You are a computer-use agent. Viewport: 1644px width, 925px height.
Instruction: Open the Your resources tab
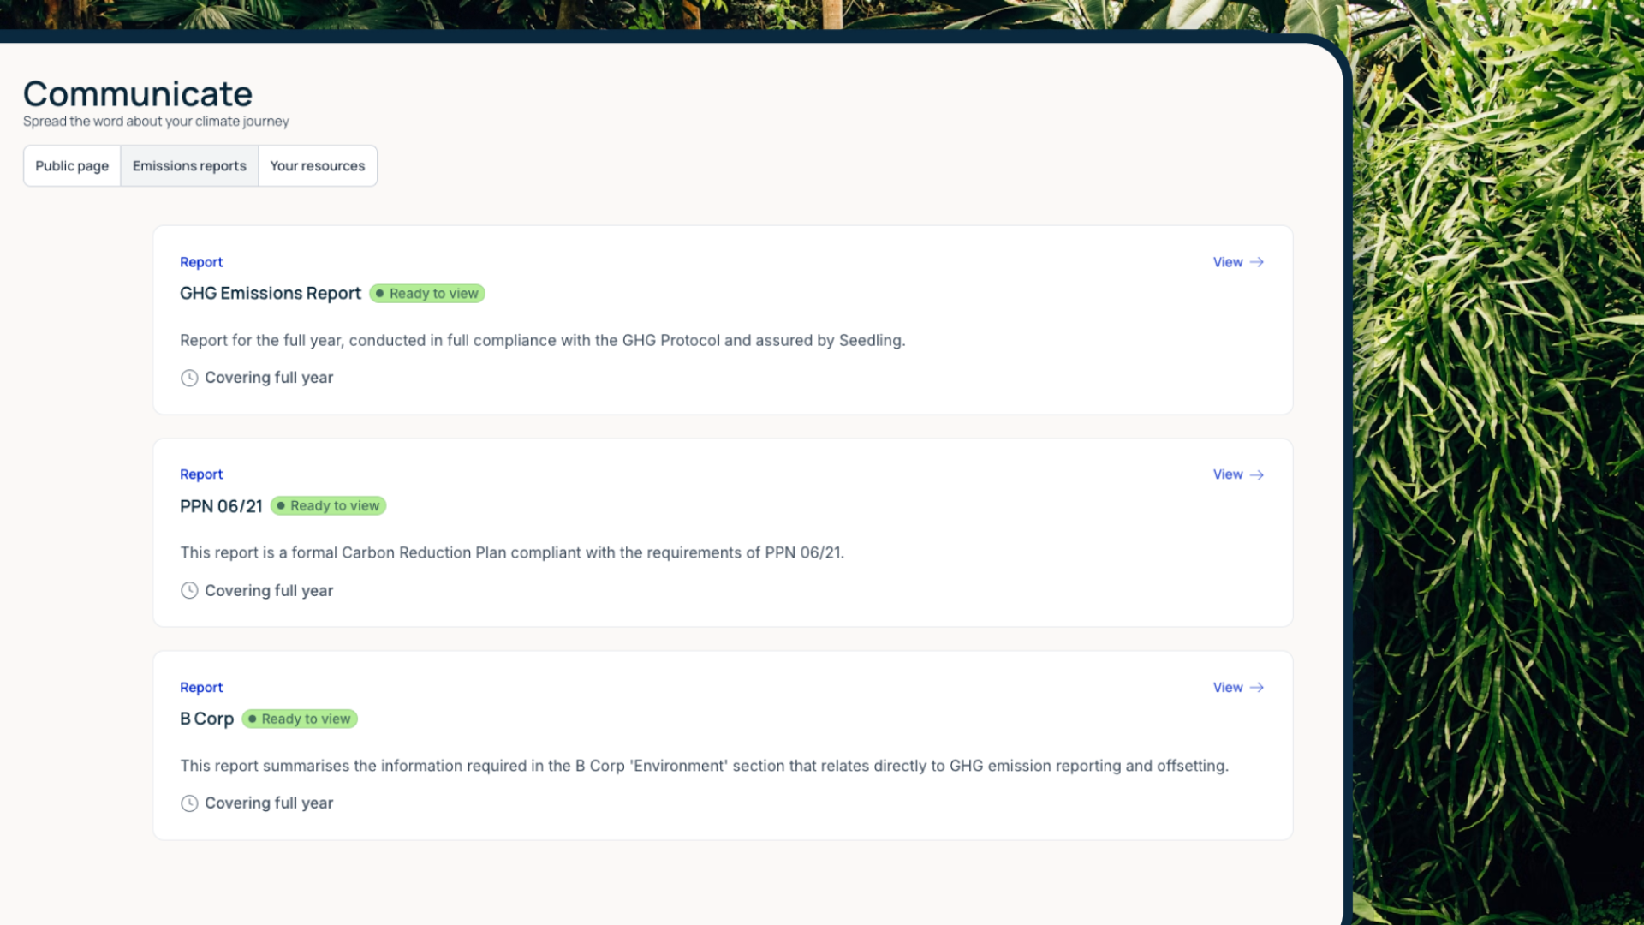click(318, 166)
